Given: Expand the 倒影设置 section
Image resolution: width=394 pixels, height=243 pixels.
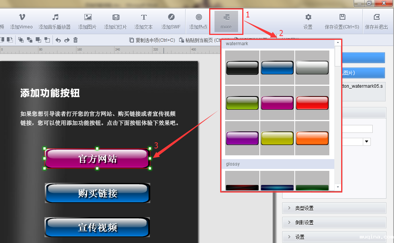Looking at the screenshot, I should click(x=335, y=222).
